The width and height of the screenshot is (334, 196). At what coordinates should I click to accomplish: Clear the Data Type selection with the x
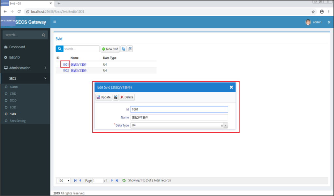pos(222,126)
